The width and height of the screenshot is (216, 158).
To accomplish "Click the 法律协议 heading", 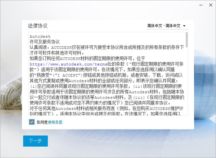I will pyautogui.click(x=38, y=26).
